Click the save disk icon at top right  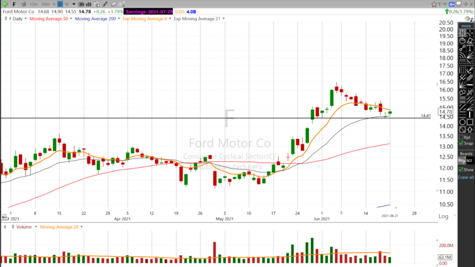tap(459, 4)
